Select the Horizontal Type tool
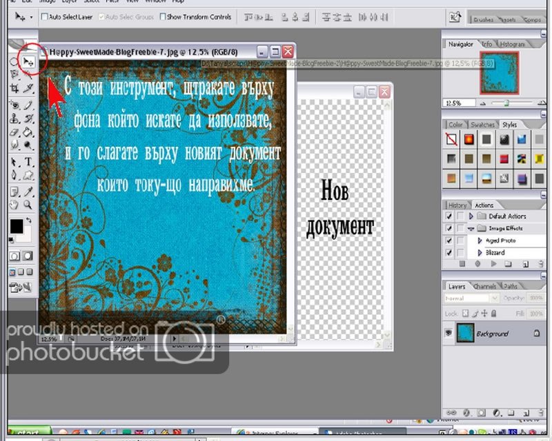Viewport: 552px width, 441px height. (x=28, y=162)
